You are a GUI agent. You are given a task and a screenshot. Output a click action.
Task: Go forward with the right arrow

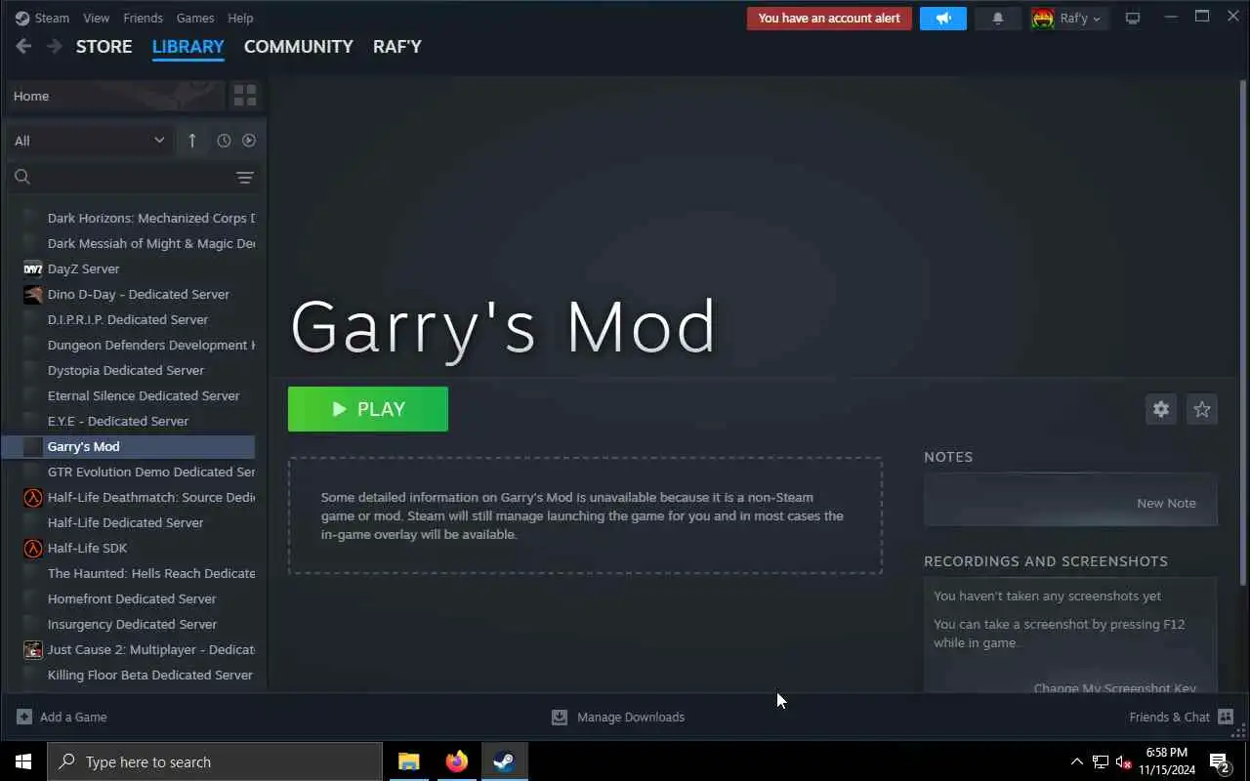[x=55, y=46]
